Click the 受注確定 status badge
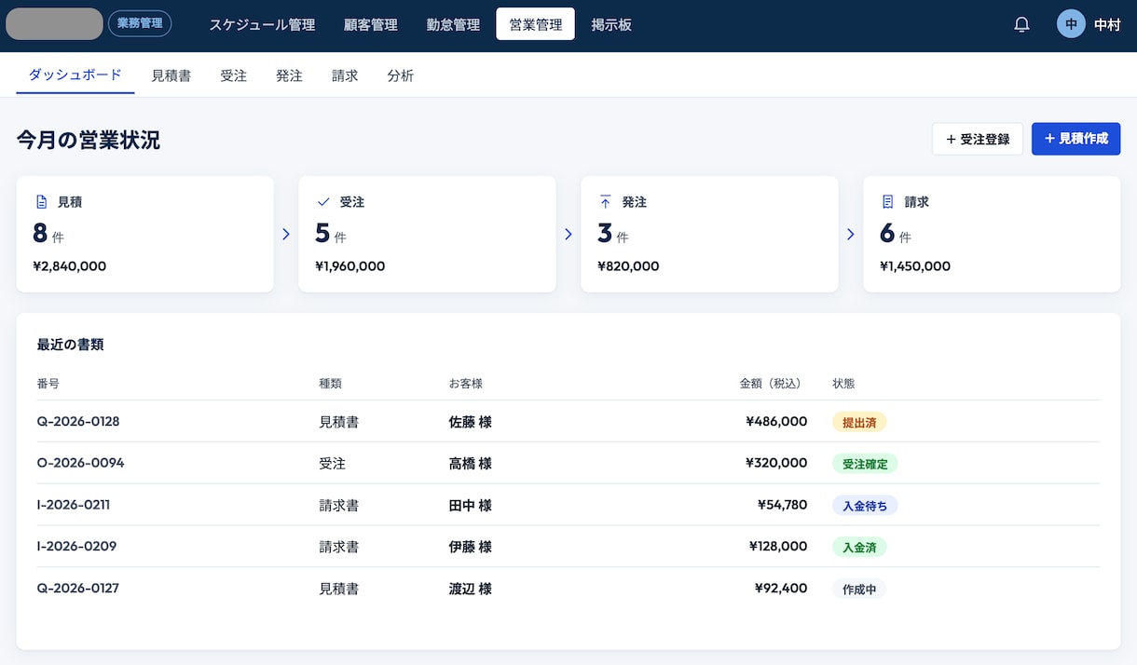1137x665 pixels. point(865,464)
